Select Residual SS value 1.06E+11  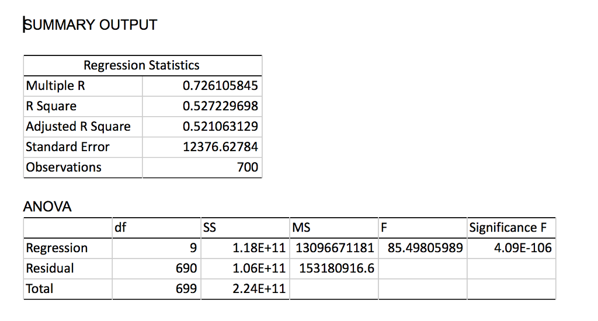click(x=259, y=268)
